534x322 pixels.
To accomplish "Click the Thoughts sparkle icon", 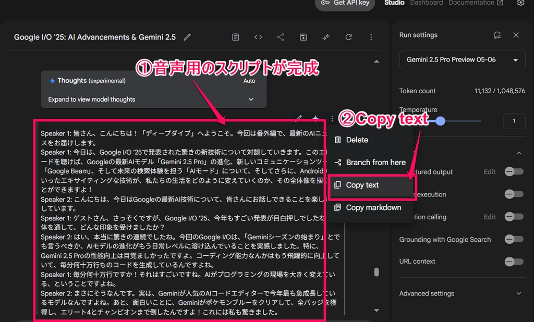I will tap(52, 81).
